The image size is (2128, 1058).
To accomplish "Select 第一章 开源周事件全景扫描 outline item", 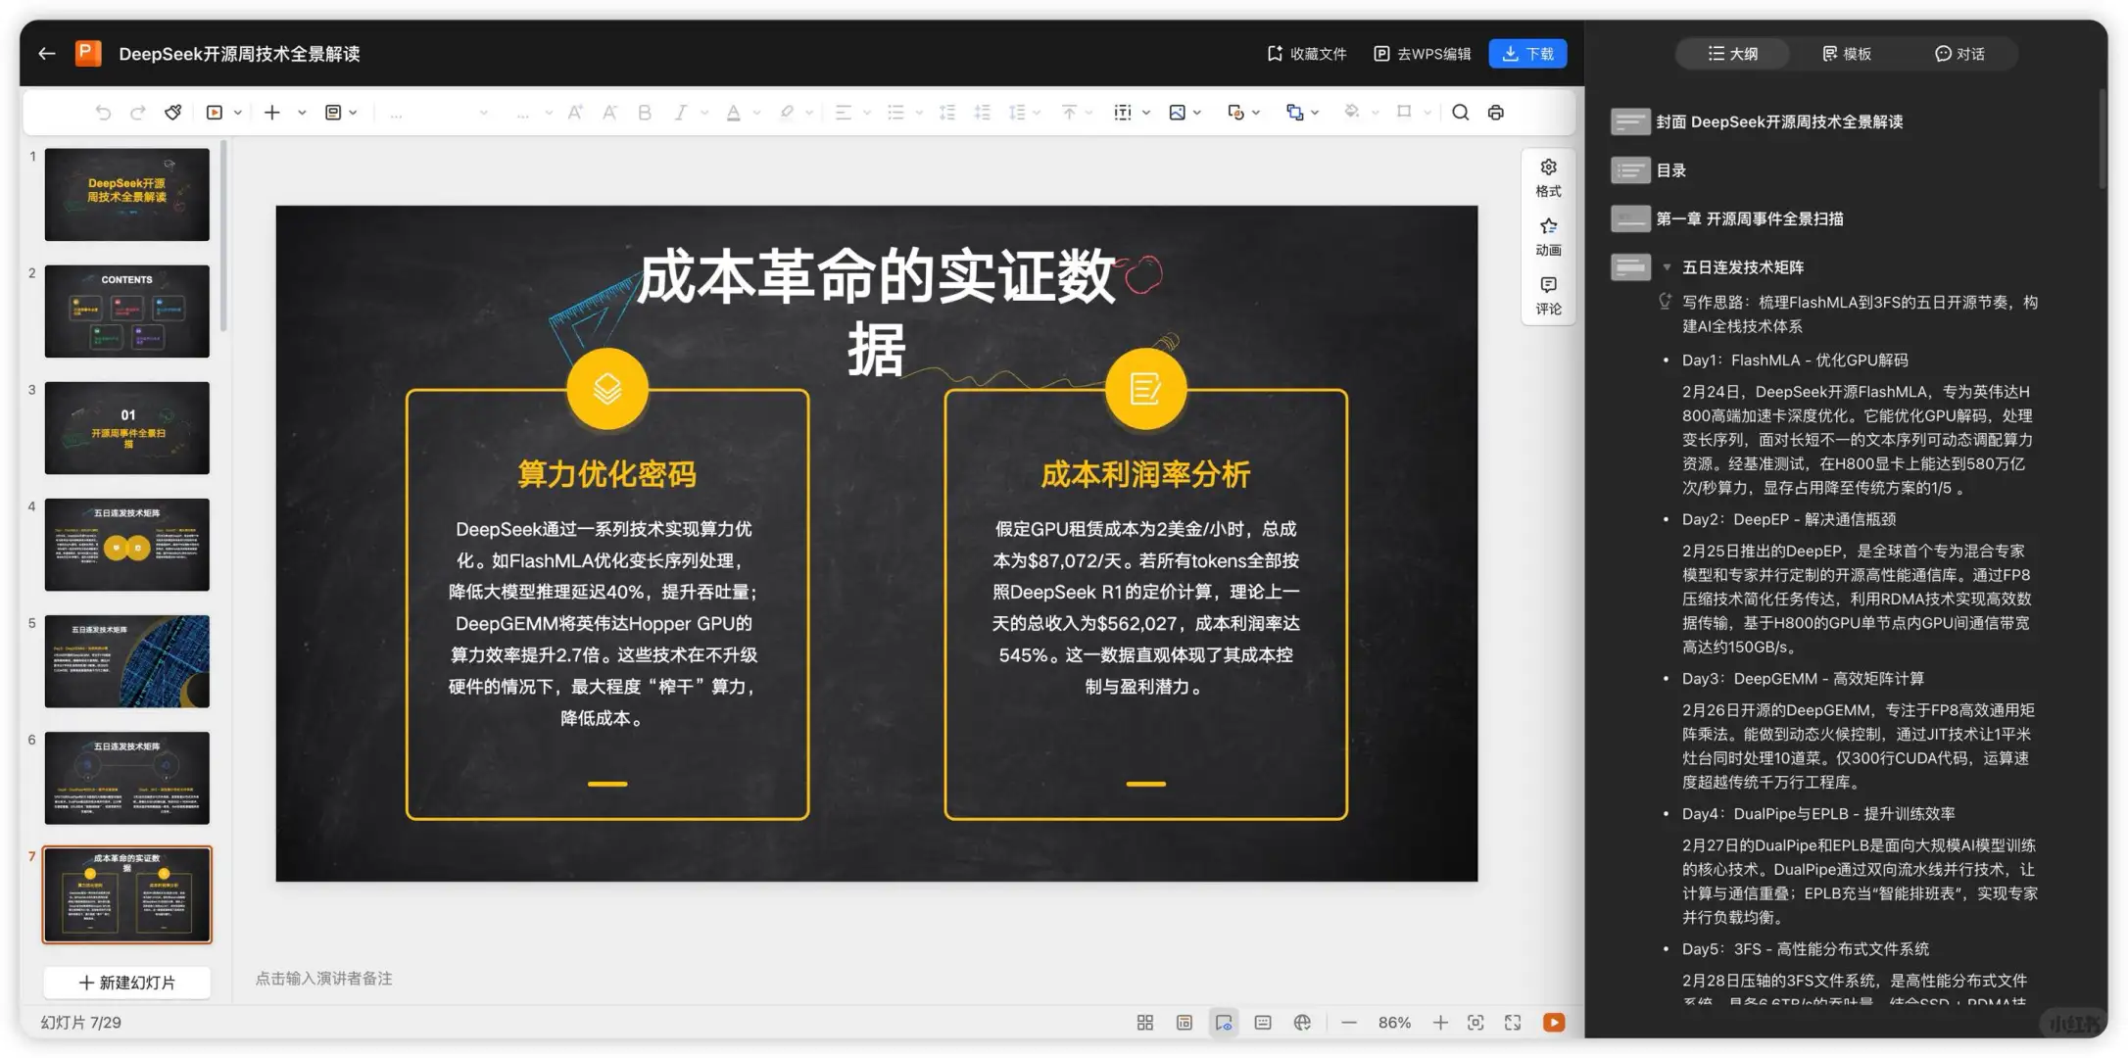I will point(1749,218).
